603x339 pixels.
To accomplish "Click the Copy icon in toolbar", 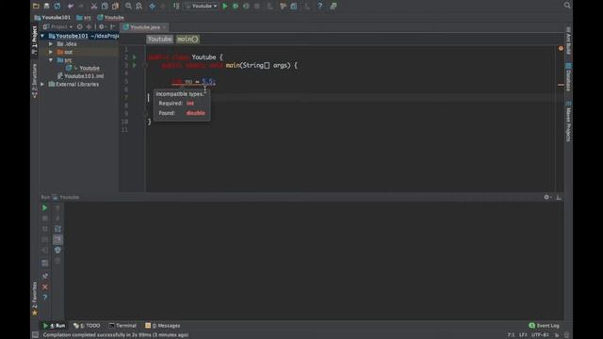I will 105,6.
